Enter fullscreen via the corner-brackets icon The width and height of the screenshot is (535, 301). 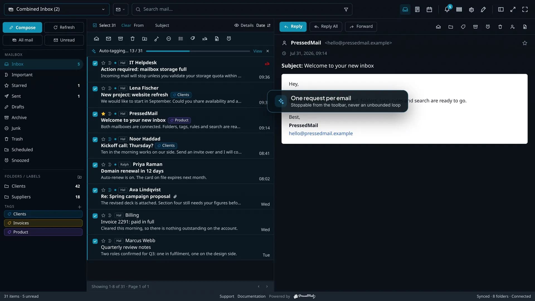tap(525, 9)
